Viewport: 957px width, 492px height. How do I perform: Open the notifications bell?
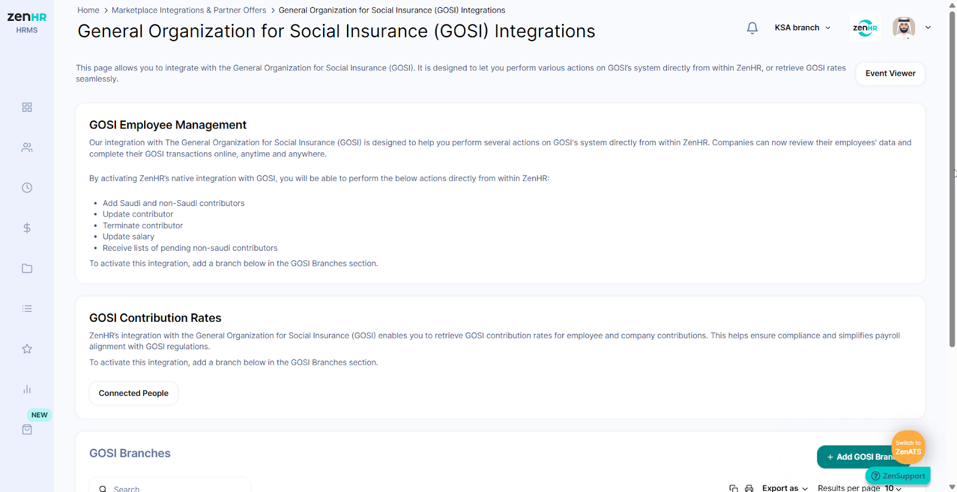click(752, 28)
